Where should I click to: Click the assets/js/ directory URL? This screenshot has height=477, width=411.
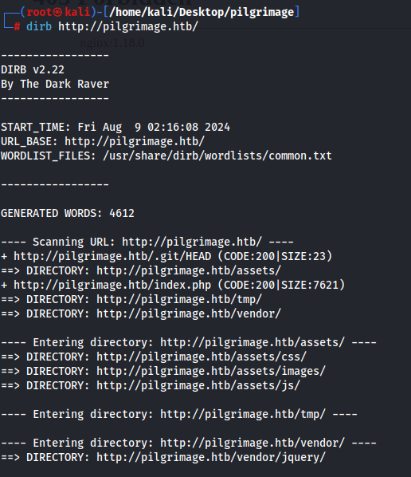(198, 385)
